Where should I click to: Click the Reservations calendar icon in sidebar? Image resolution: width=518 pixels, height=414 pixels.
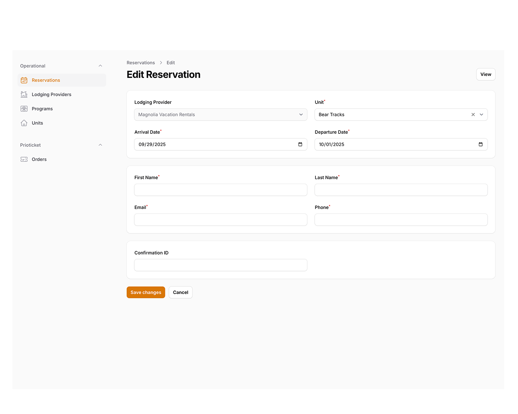pos(24,80)
